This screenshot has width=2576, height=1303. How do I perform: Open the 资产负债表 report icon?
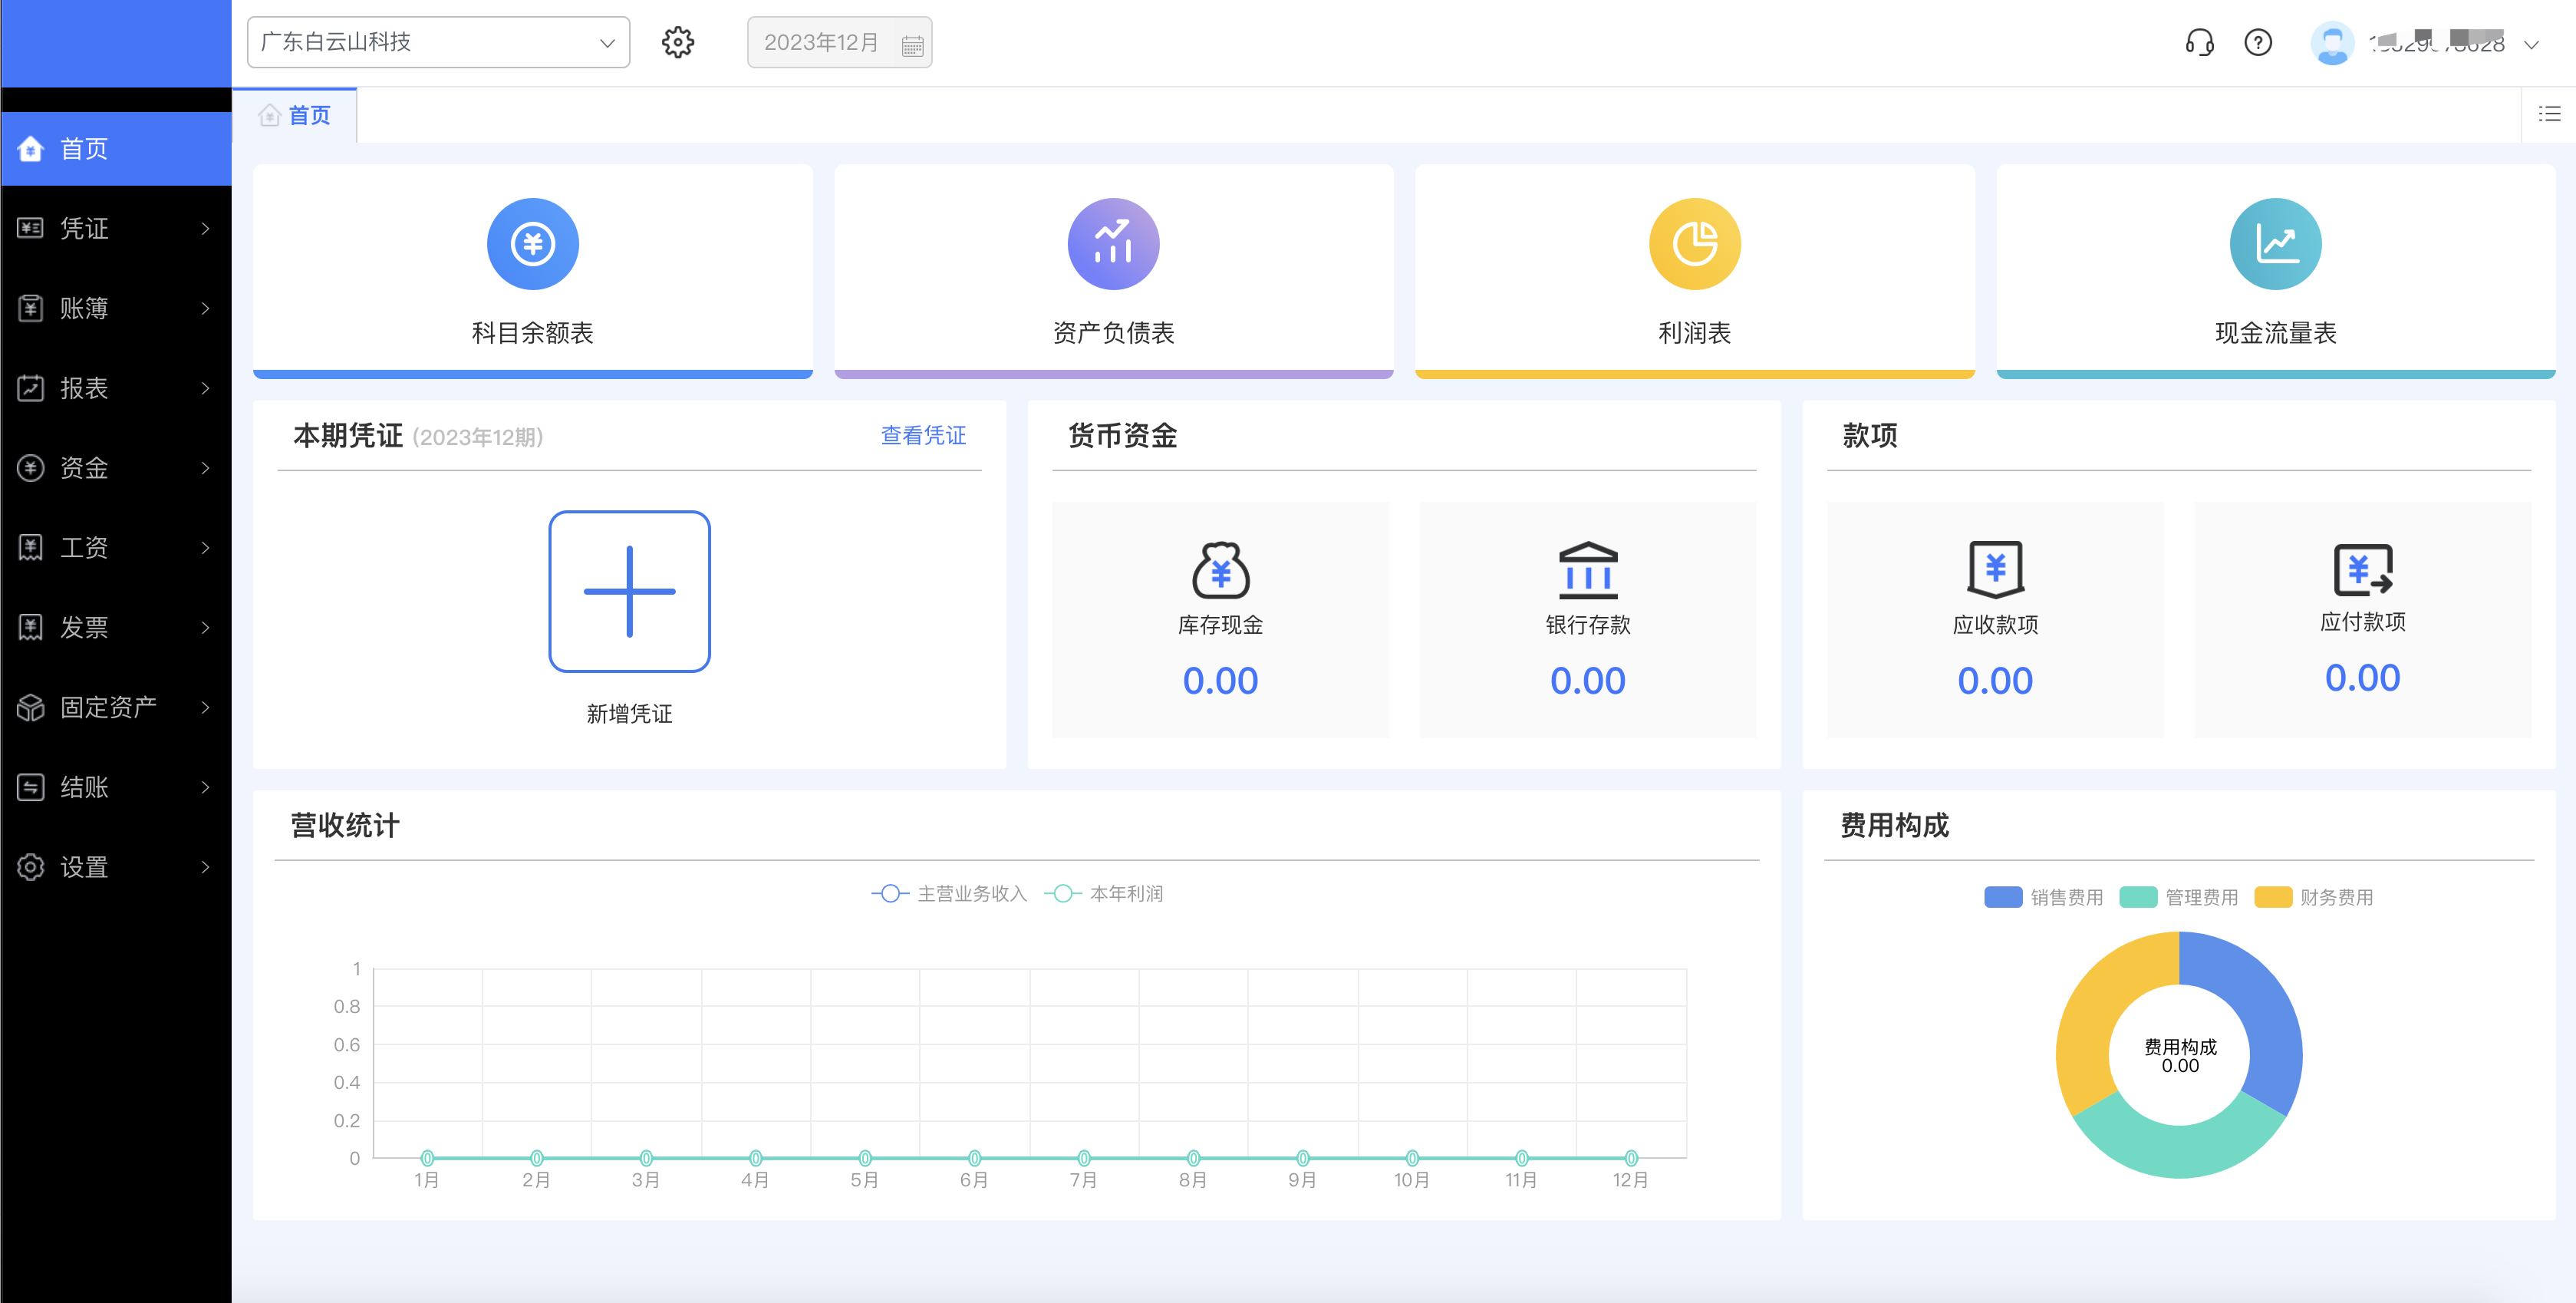1113,244
